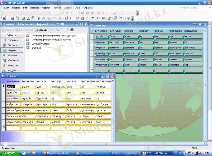Click the Save icon in the toolbar
Screen dimensions: 212x156
tap(12, 18)
